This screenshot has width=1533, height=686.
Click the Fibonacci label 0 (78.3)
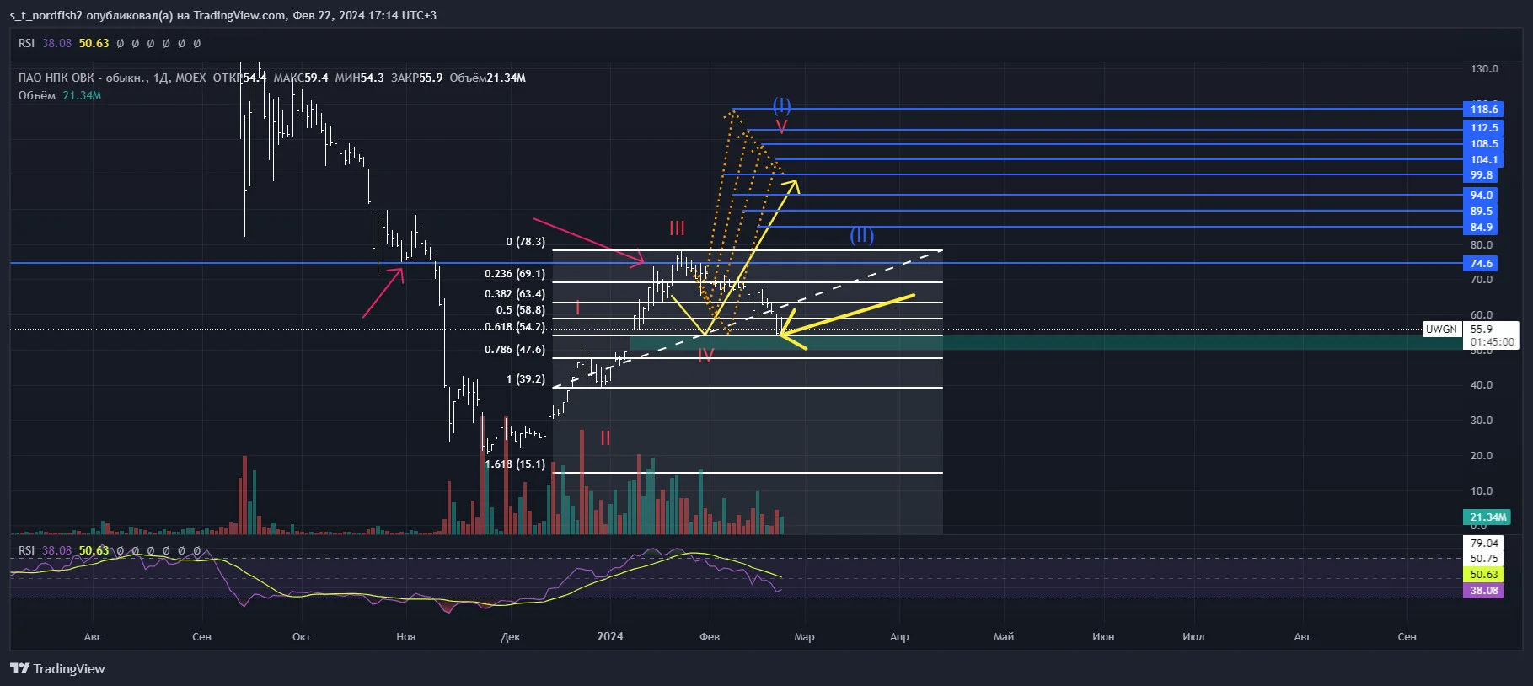[x=525, y=242]
